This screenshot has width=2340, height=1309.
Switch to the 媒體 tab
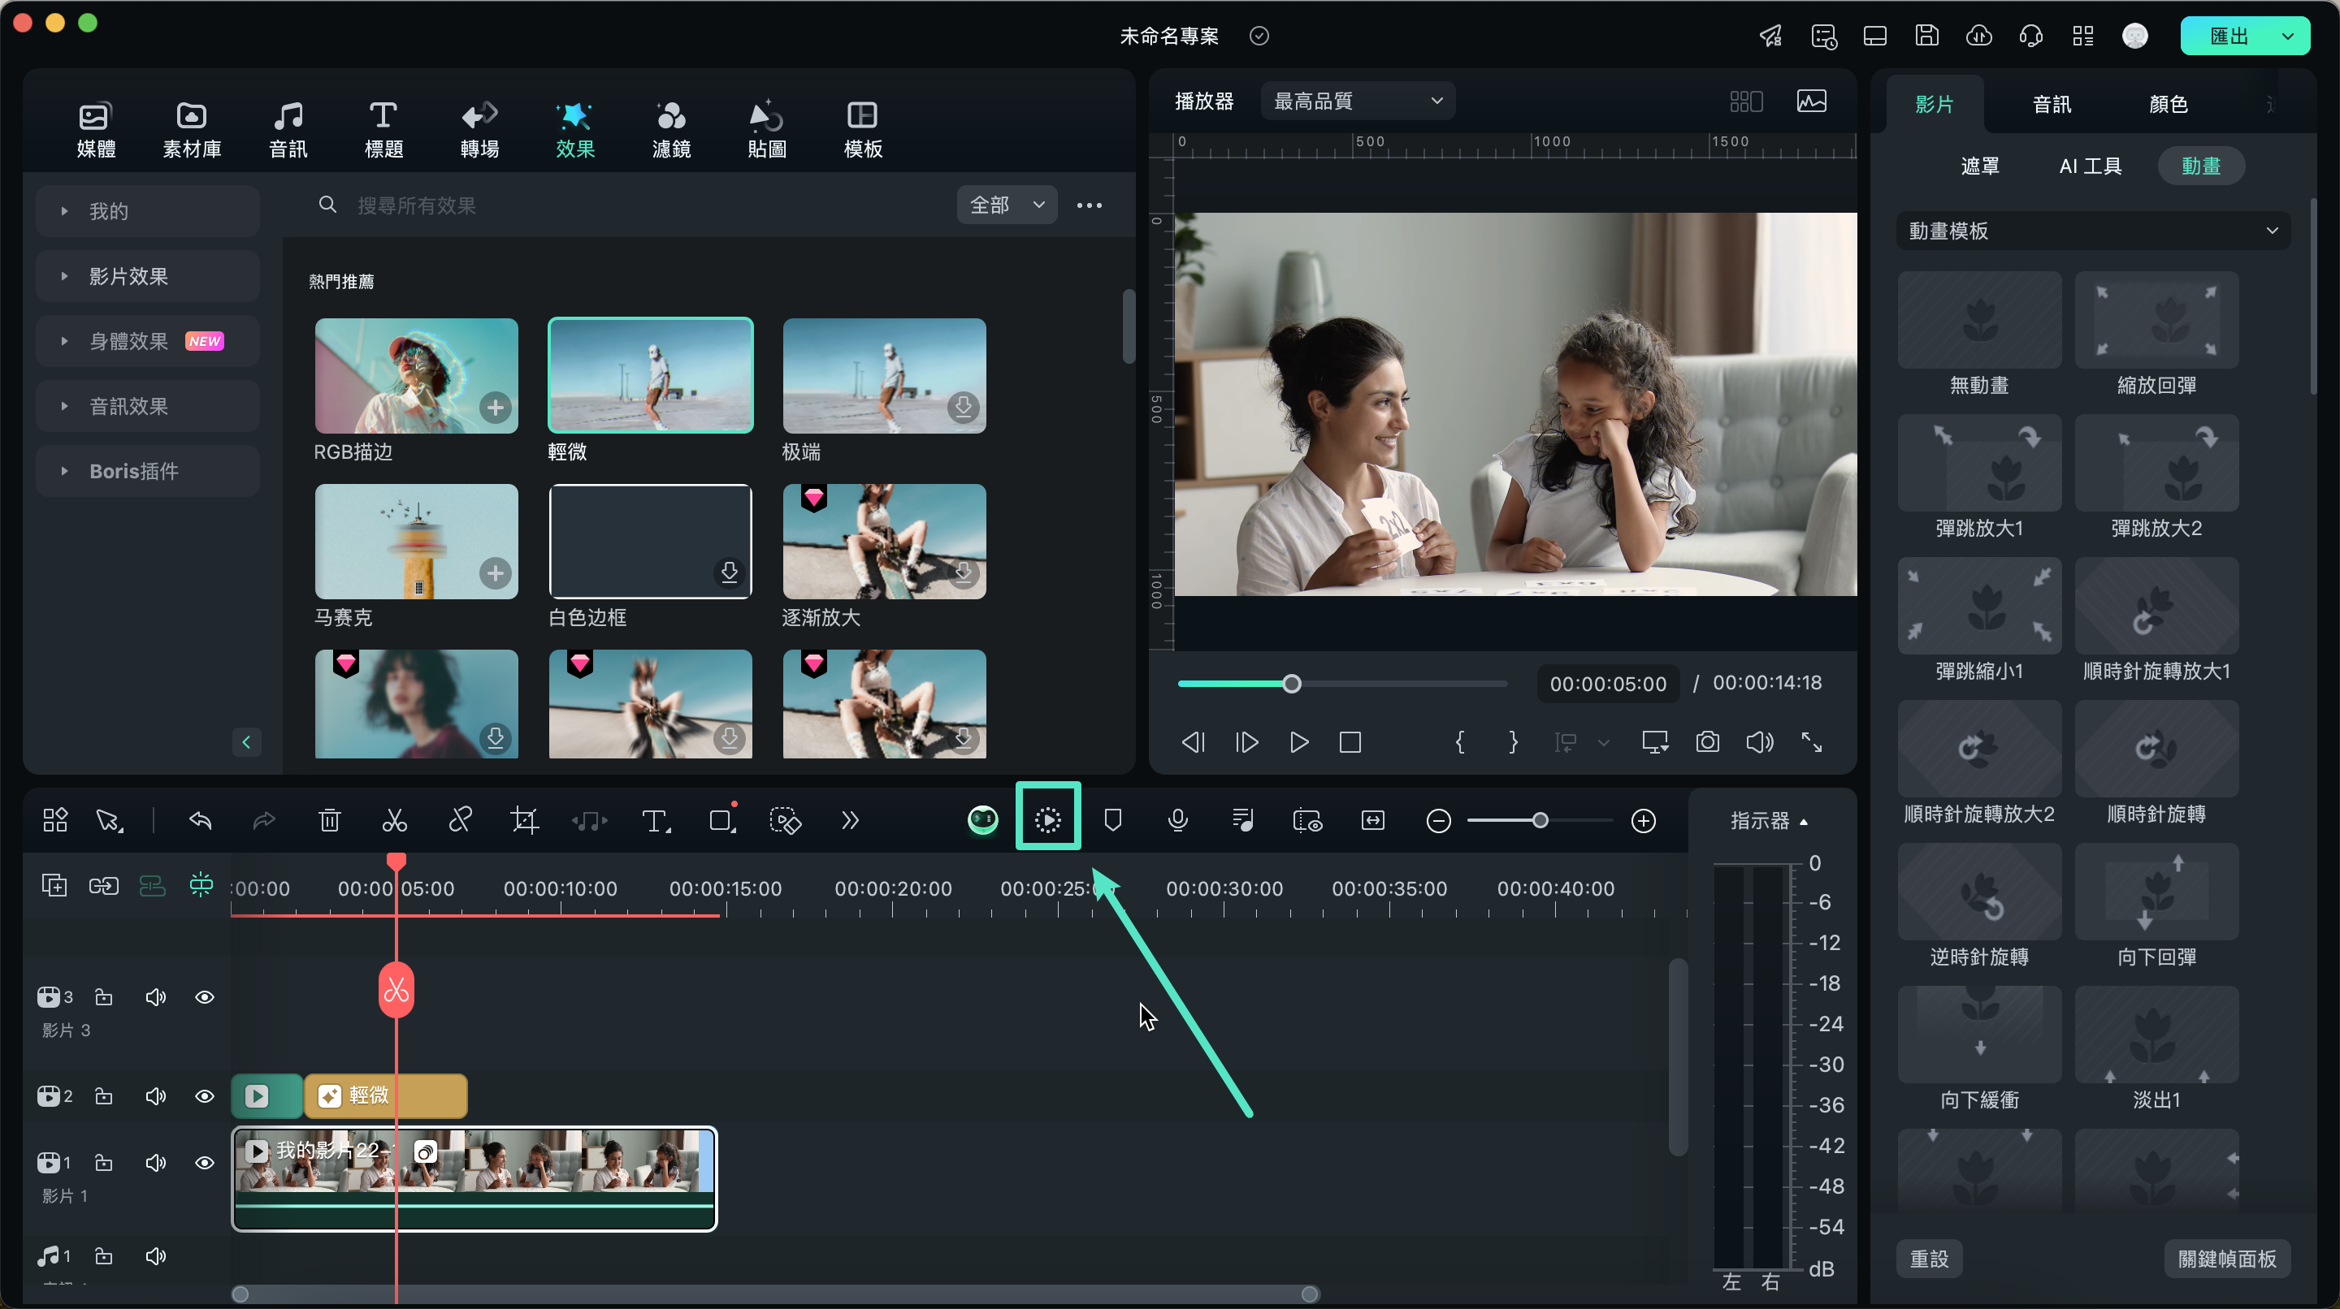(95, 130)
